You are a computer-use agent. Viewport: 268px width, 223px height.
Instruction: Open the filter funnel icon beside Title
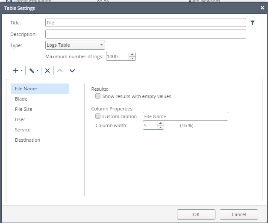click(253, 23)
